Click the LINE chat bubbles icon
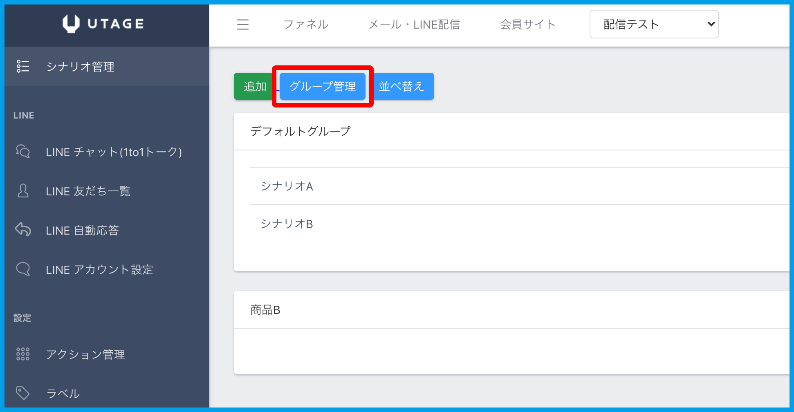794x412 pixels. tap(23, 152)
